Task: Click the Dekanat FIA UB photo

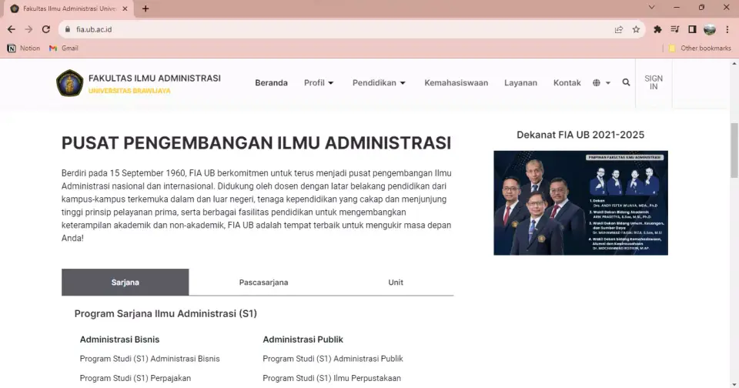Action: pos(580,202)
